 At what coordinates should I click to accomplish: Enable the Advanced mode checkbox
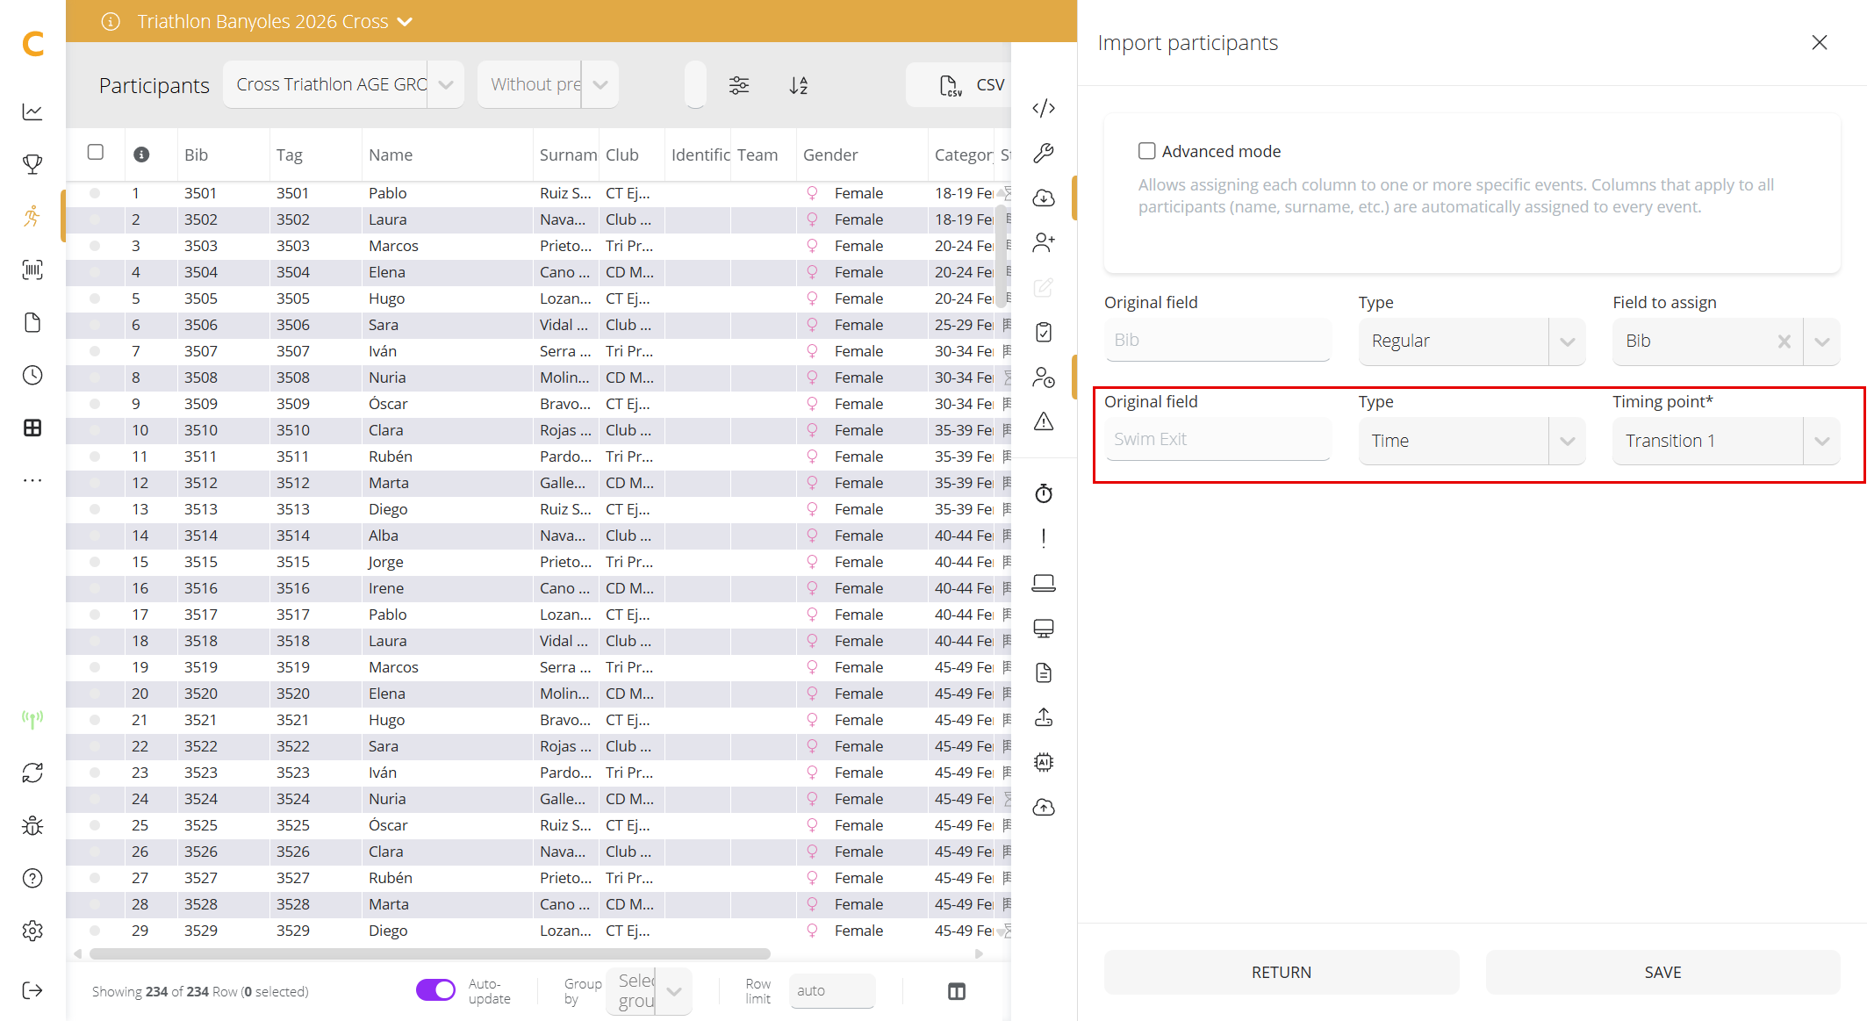click(x=1146, y=151)
